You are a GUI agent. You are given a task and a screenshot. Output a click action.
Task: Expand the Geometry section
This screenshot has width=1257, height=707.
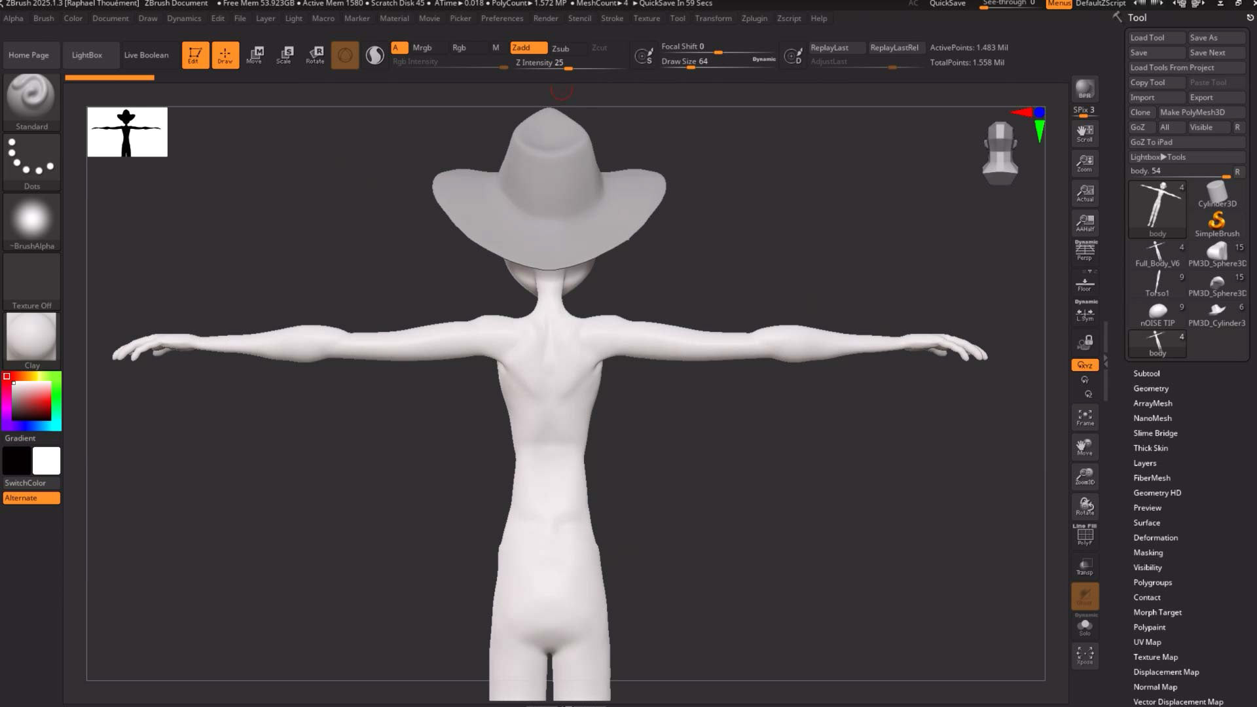(x=1150, y=388)
